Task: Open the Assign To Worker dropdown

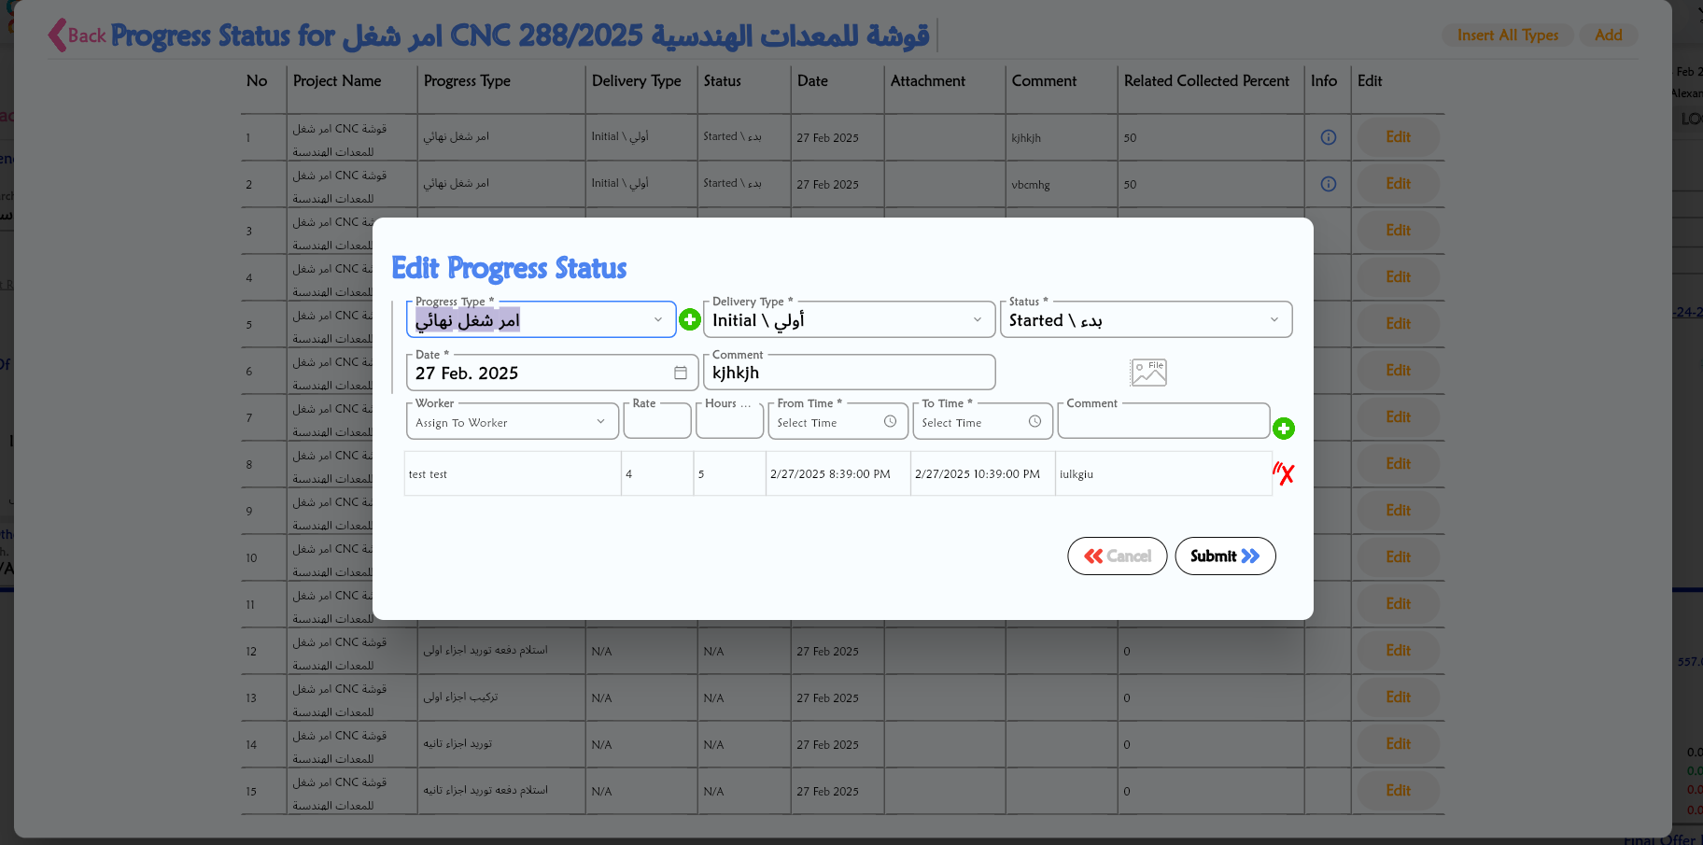Action: click(600, 422)
